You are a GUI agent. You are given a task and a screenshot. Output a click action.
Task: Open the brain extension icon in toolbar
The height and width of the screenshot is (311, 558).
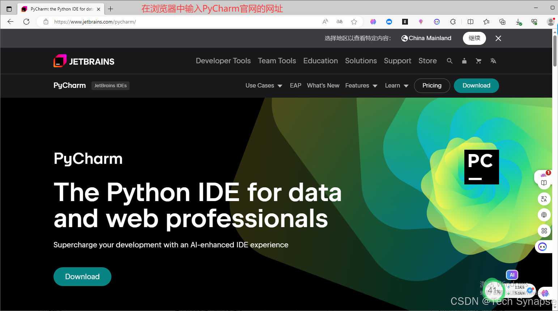tap(373, 22)
